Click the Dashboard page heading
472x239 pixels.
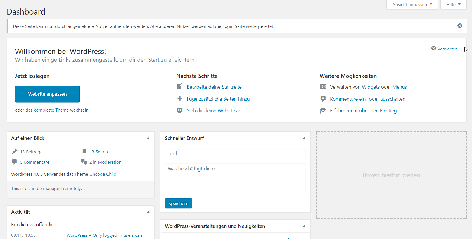[26, 12]
